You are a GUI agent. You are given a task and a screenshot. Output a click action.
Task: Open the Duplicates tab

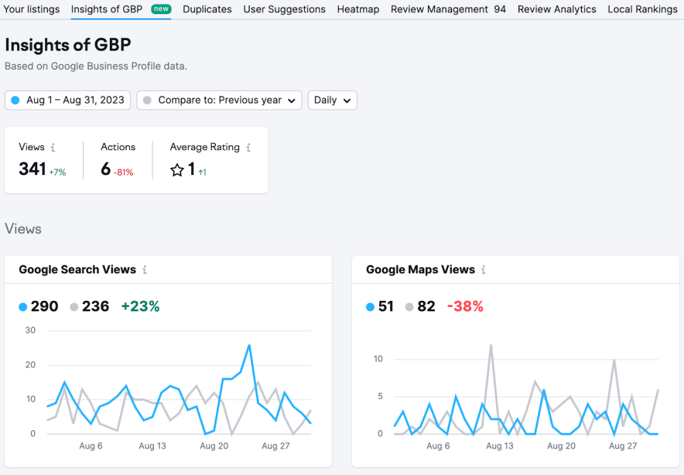207,9
